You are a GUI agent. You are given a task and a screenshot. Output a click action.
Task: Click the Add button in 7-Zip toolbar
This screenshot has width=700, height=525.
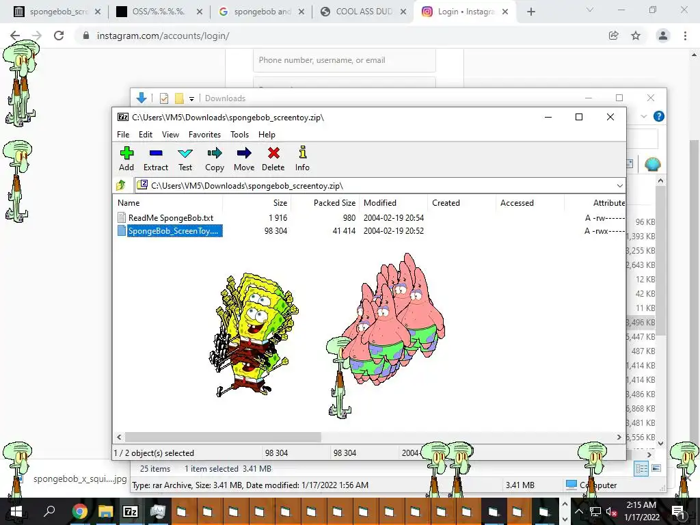[126, 159]
